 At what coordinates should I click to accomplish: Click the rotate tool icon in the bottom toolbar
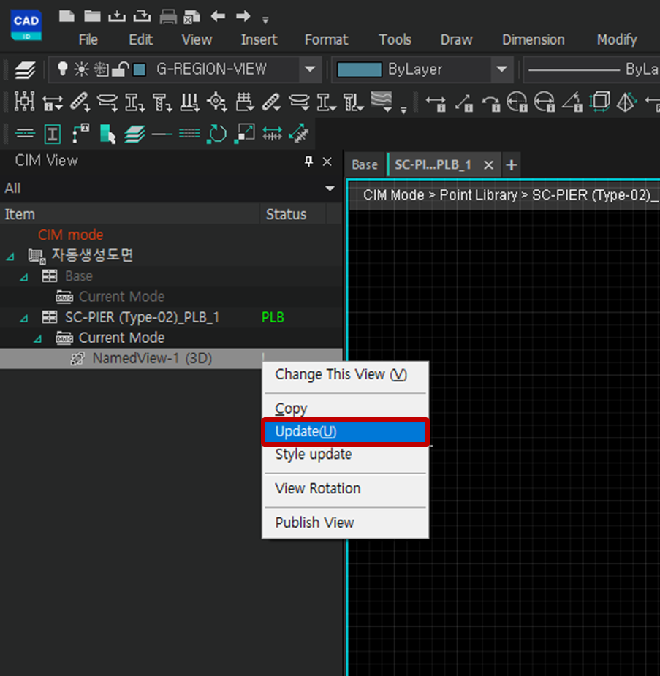(x=217, y=132)
